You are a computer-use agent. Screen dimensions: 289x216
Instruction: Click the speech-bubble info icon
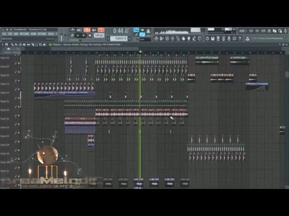234,38
